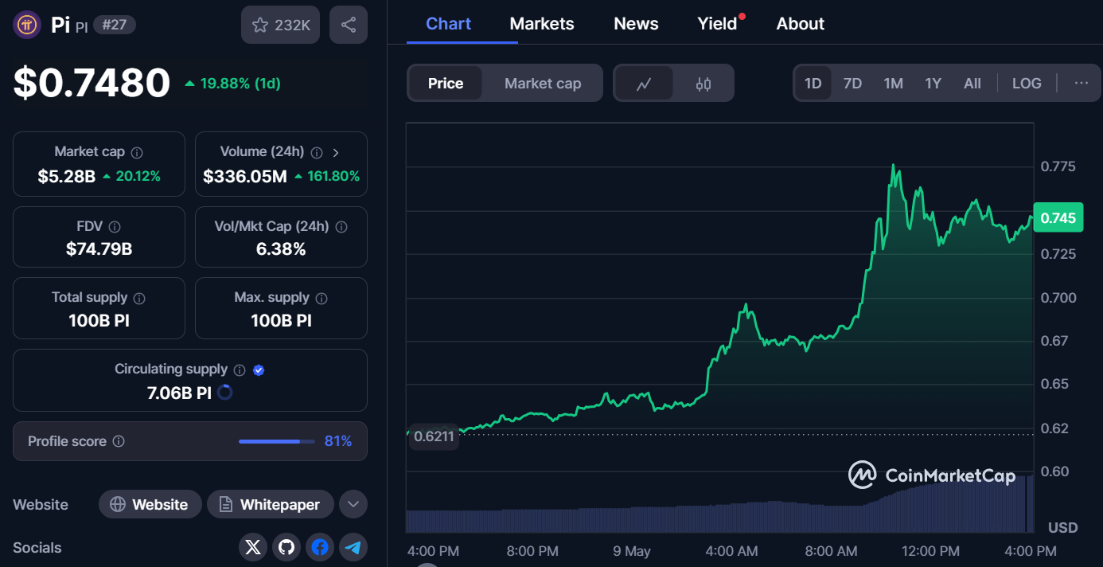Image resolution: width=1103 pixels, height=567 pixels.
Task: Click the Profile score progress bar
Action: pos(275,441)
